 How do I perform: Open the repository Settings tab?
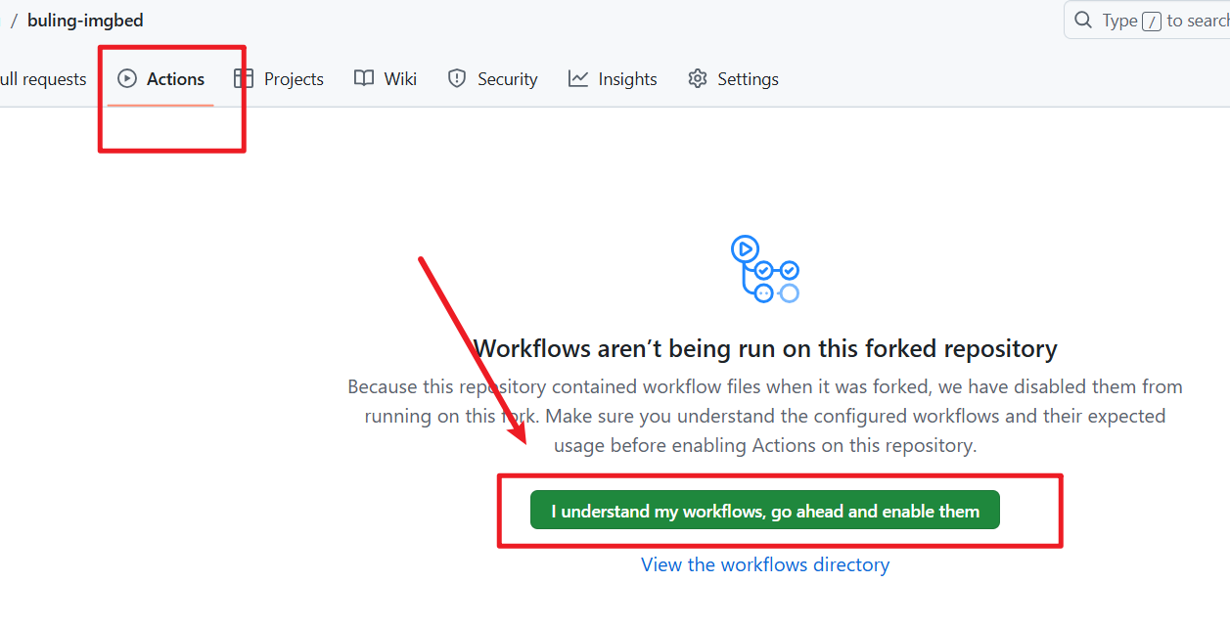[x=748, y=79]
